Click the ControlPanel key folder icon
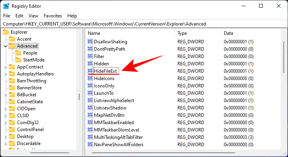288x157 pixels. pyautogui.click(x=12, y=130)
